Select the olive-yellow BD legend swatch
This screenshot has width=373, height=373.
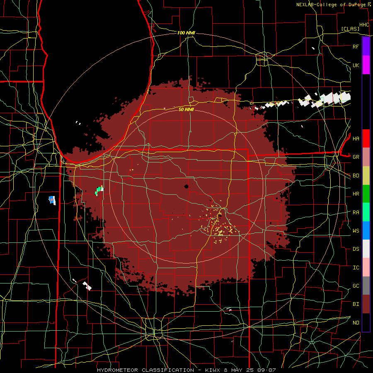tap(366, 176)
